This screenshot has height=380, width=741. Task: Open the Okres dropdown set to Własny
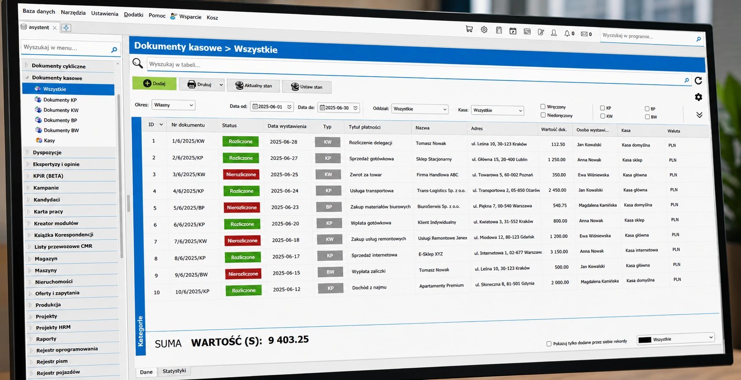[173, 105]
